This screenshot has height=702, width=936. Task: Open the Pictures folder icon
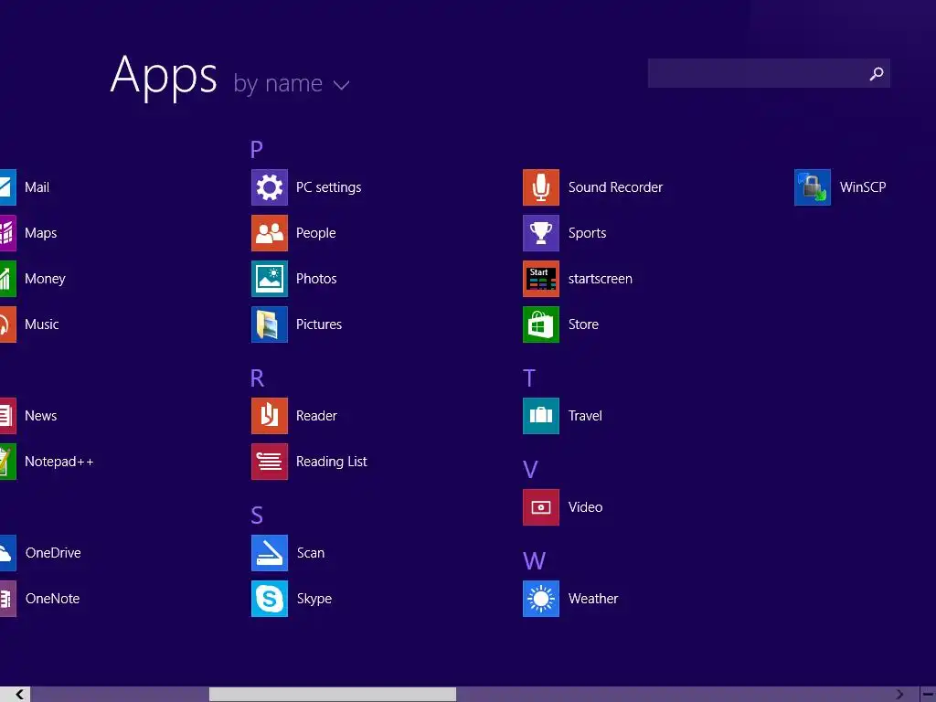270,324
